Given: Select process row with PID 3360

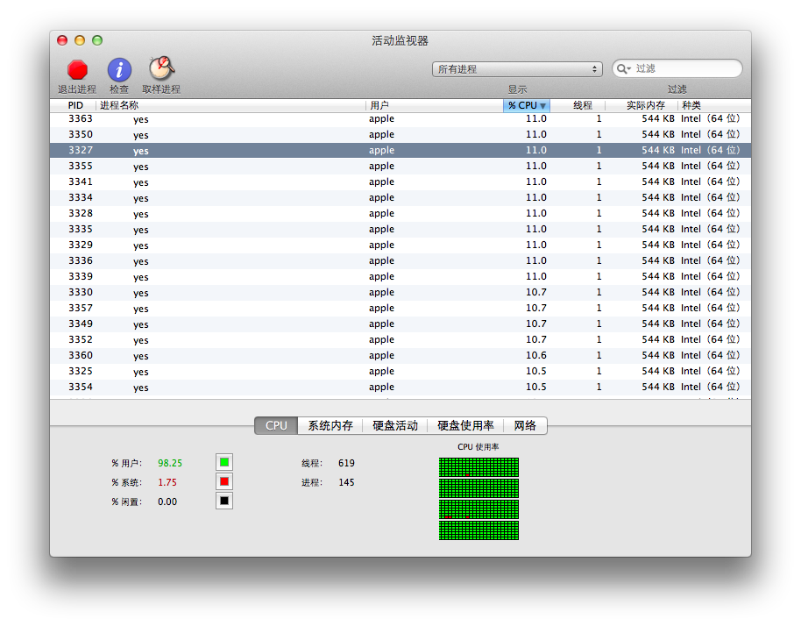Looking at the screenshot, I should (x=400, y=356).
